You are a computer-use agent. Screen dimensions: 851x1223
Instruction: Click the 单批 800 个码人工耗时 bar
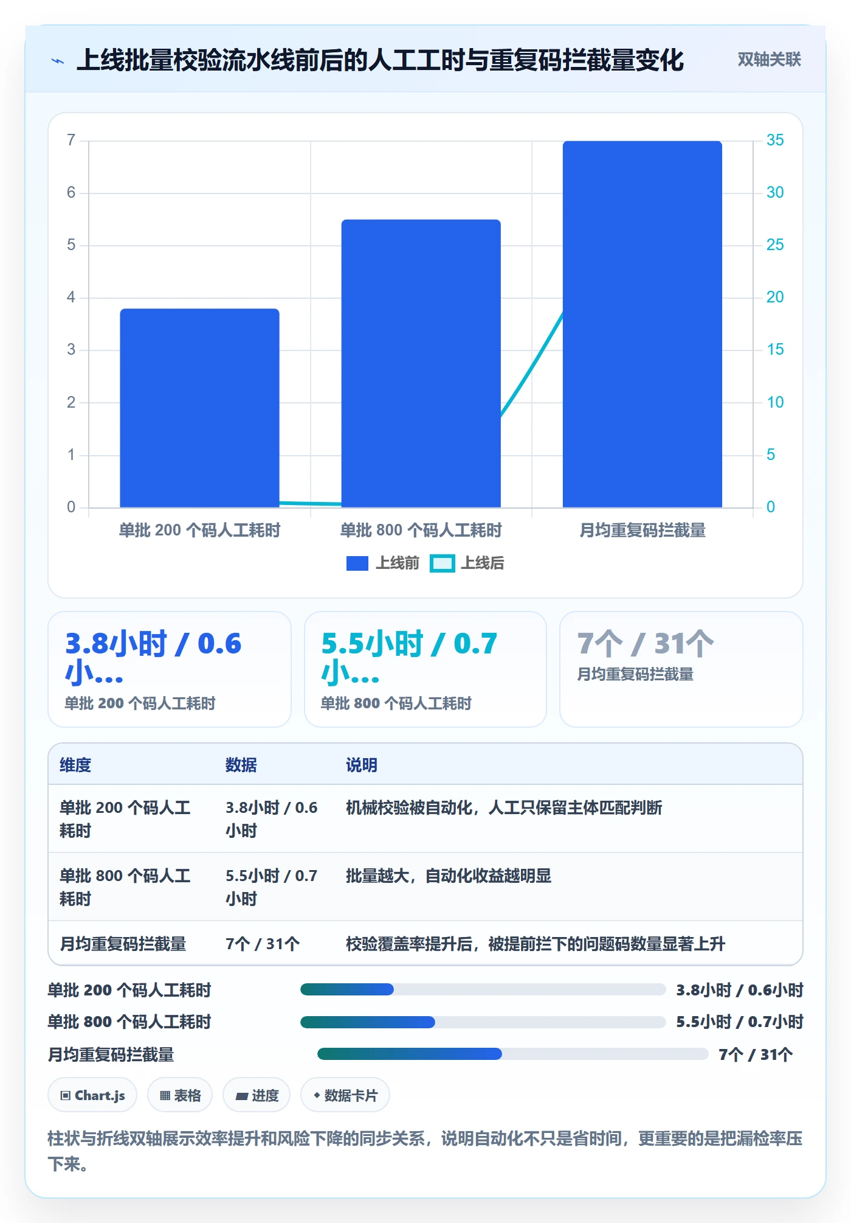click(x=421, y=363)
